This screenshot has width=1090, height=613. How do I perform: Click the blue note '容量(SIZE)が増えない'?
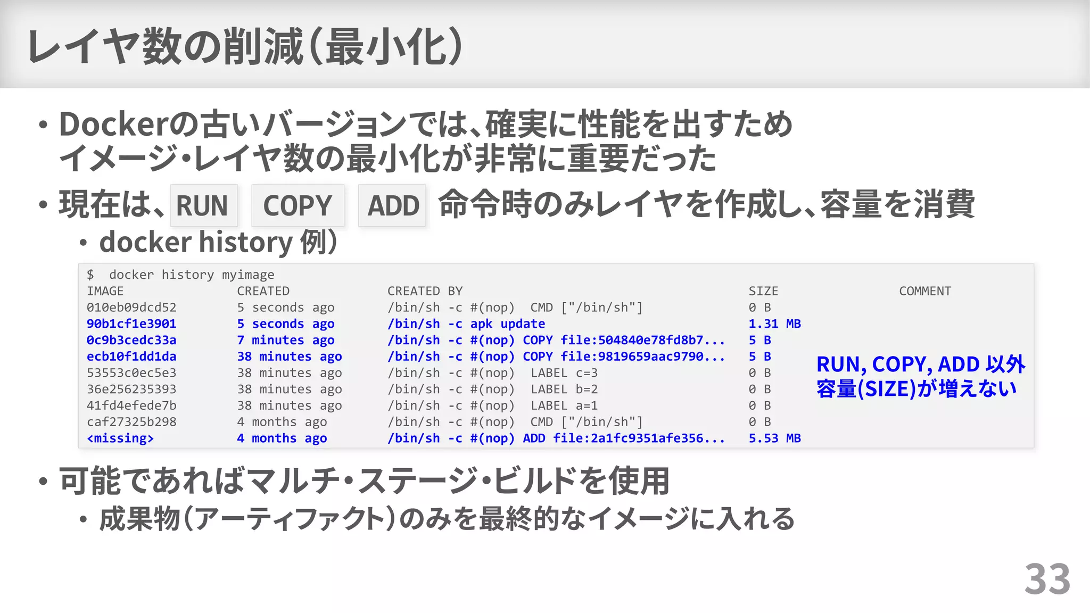click(x=916, y=389)
